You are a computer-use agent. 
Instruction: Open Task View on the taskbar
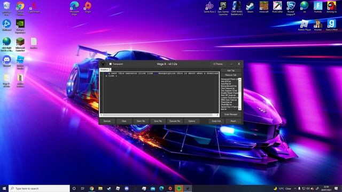[83, 188]
